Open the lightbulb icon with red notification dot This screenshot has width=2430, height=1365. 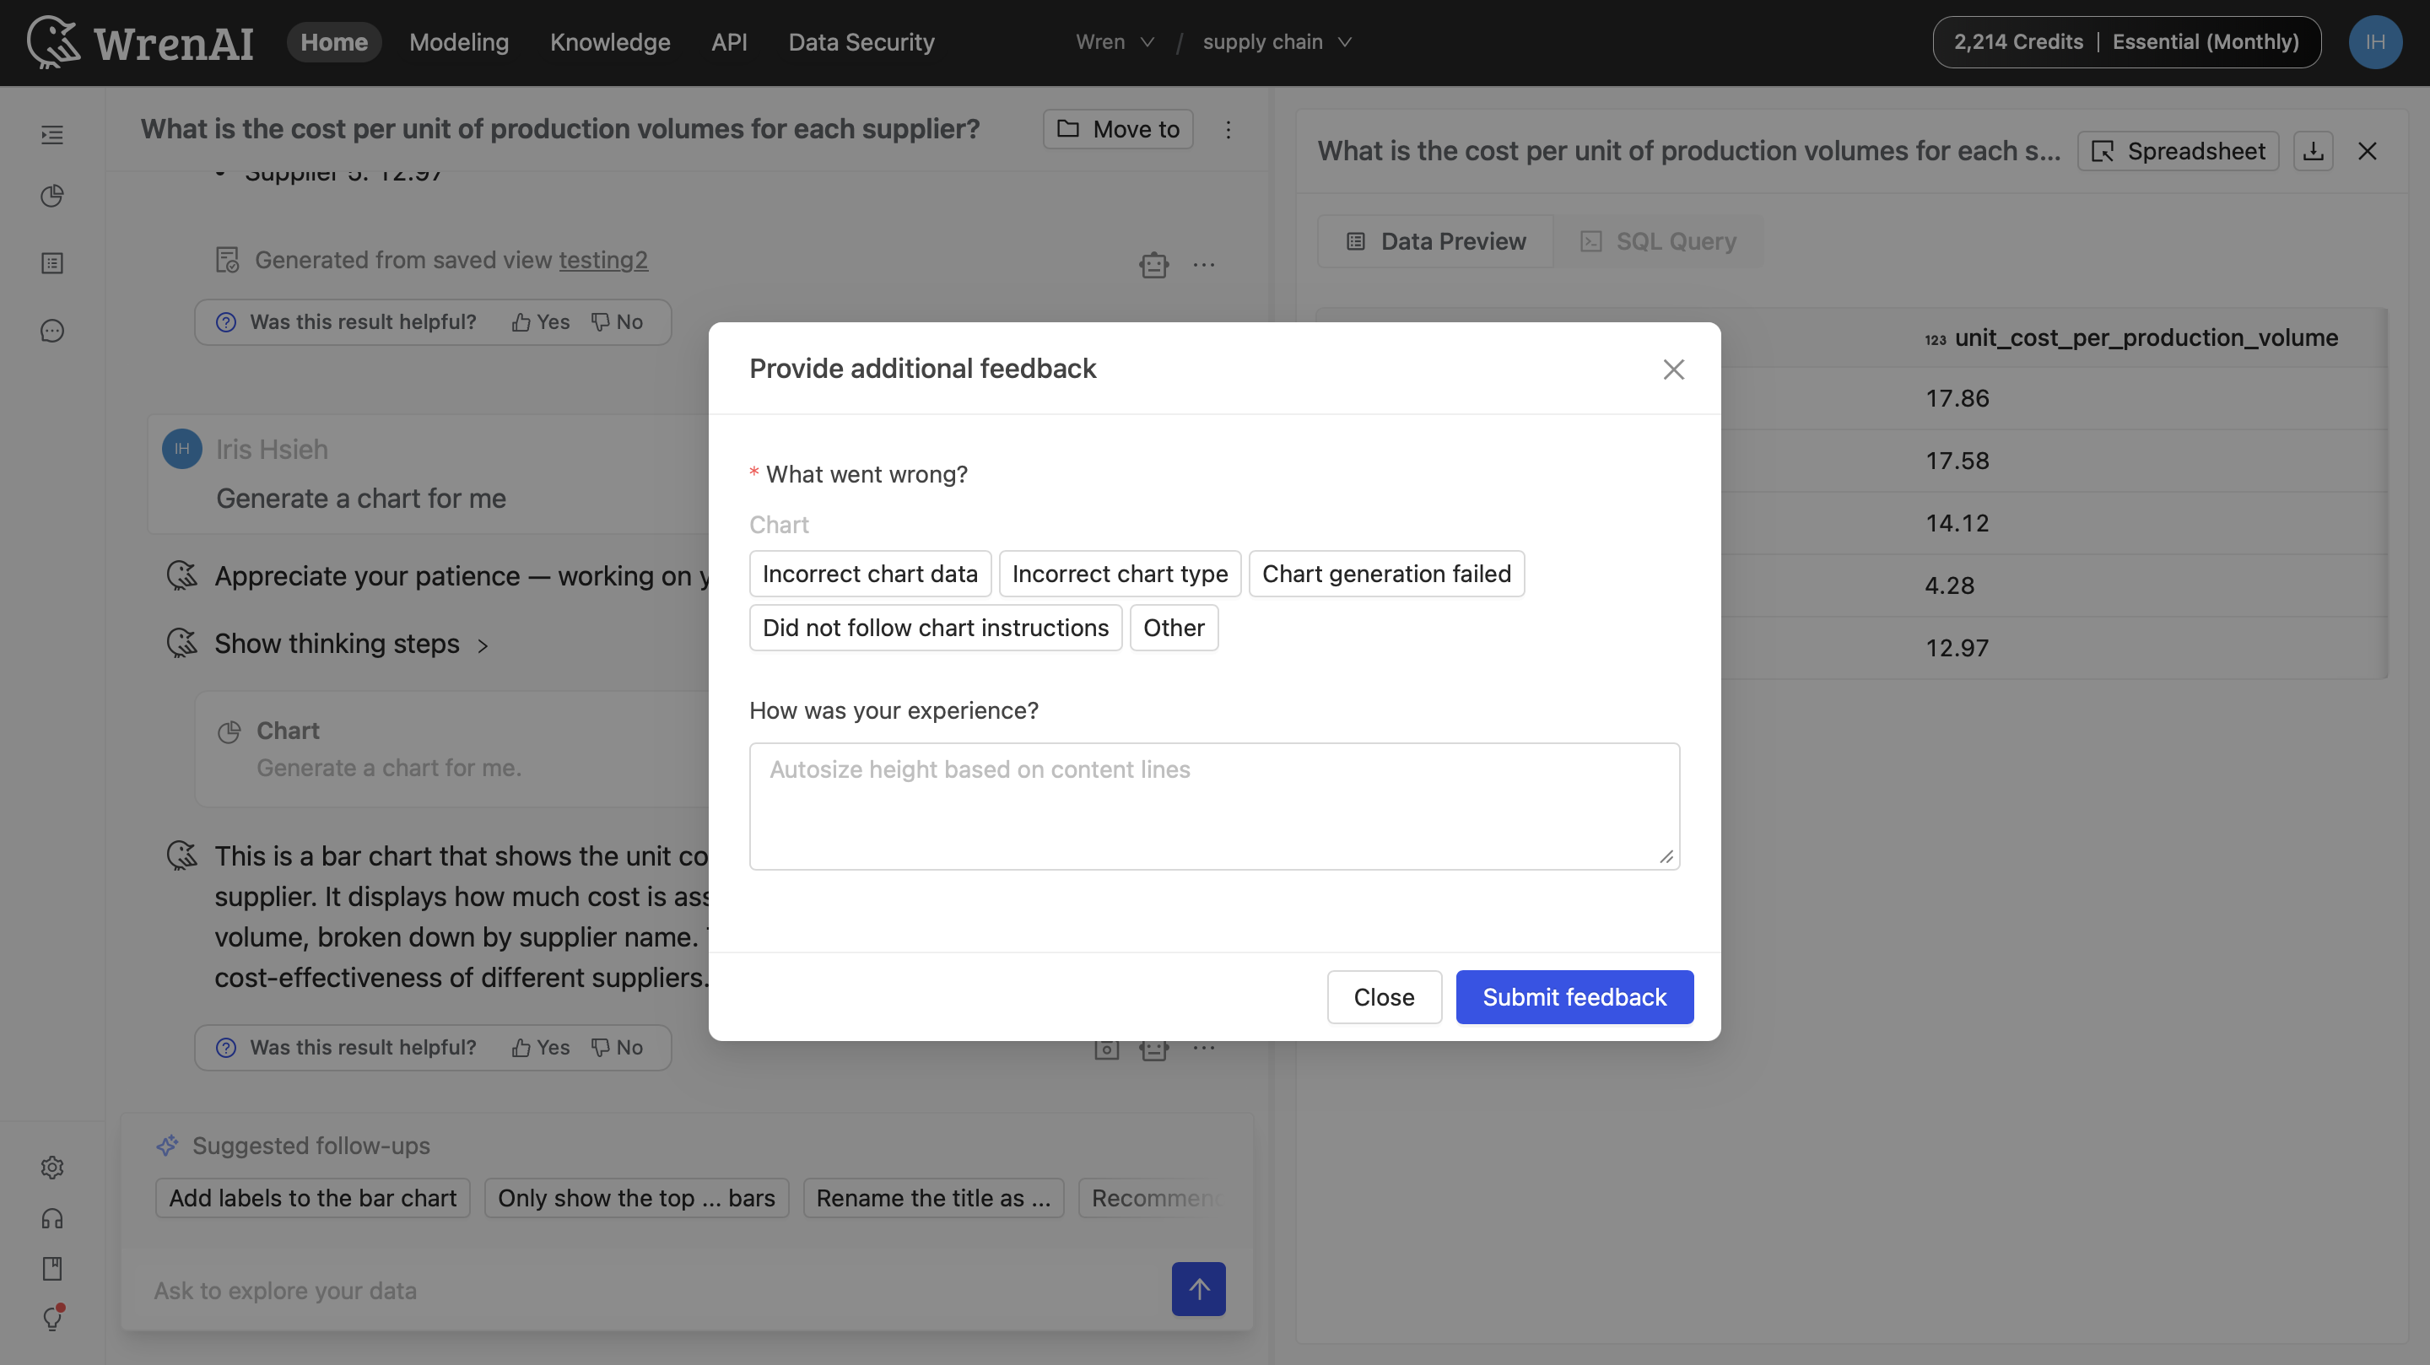[51, 1319]
